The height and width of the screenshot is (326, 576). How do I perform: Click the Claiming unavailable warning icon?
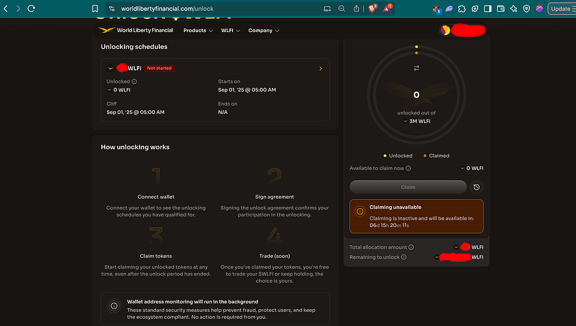click(x=360, y=211)
